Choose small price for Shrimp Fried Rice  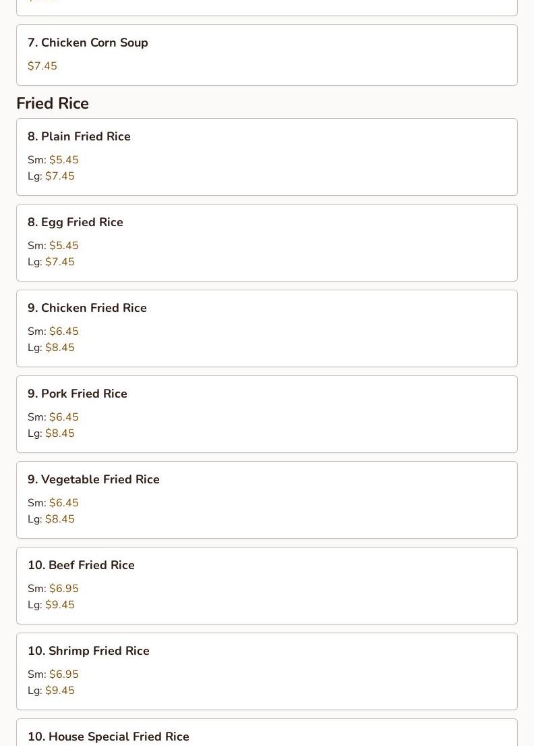click(63, 674)
